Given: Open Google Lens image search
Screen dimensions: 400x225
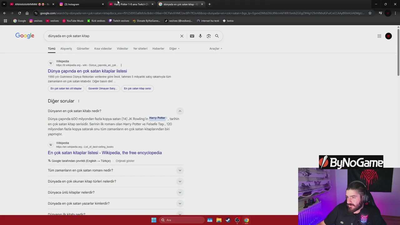Looking at the screenshot, I should coord(209,36).
